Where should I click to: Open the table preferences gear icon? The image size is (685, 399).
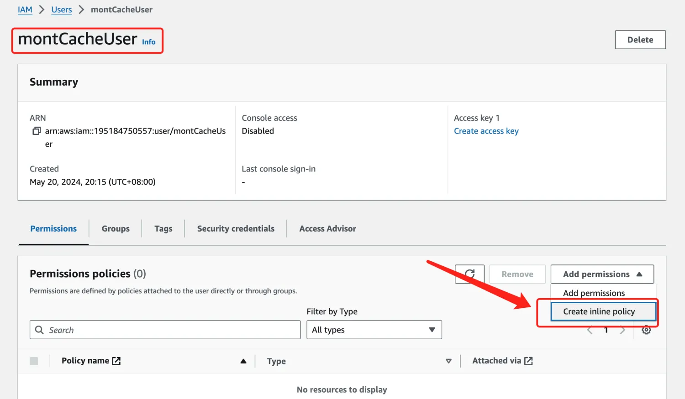646,330
